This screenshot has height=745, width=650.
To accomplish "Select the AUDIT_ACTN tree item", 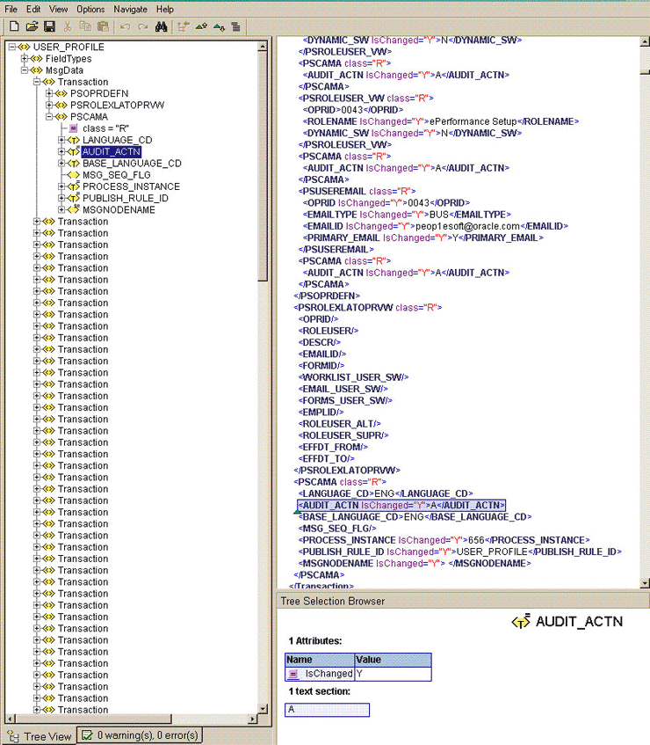I will tap(111, 151).
